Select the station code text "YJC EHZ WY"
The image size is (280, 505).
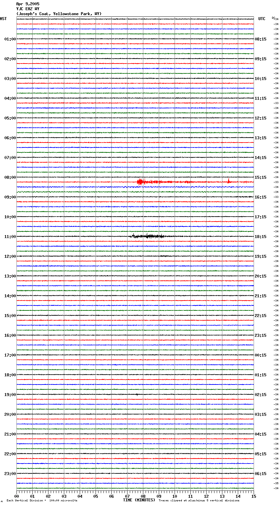(28, 9)
